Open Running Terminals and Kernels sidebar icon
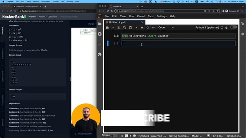 coord(100,34)
